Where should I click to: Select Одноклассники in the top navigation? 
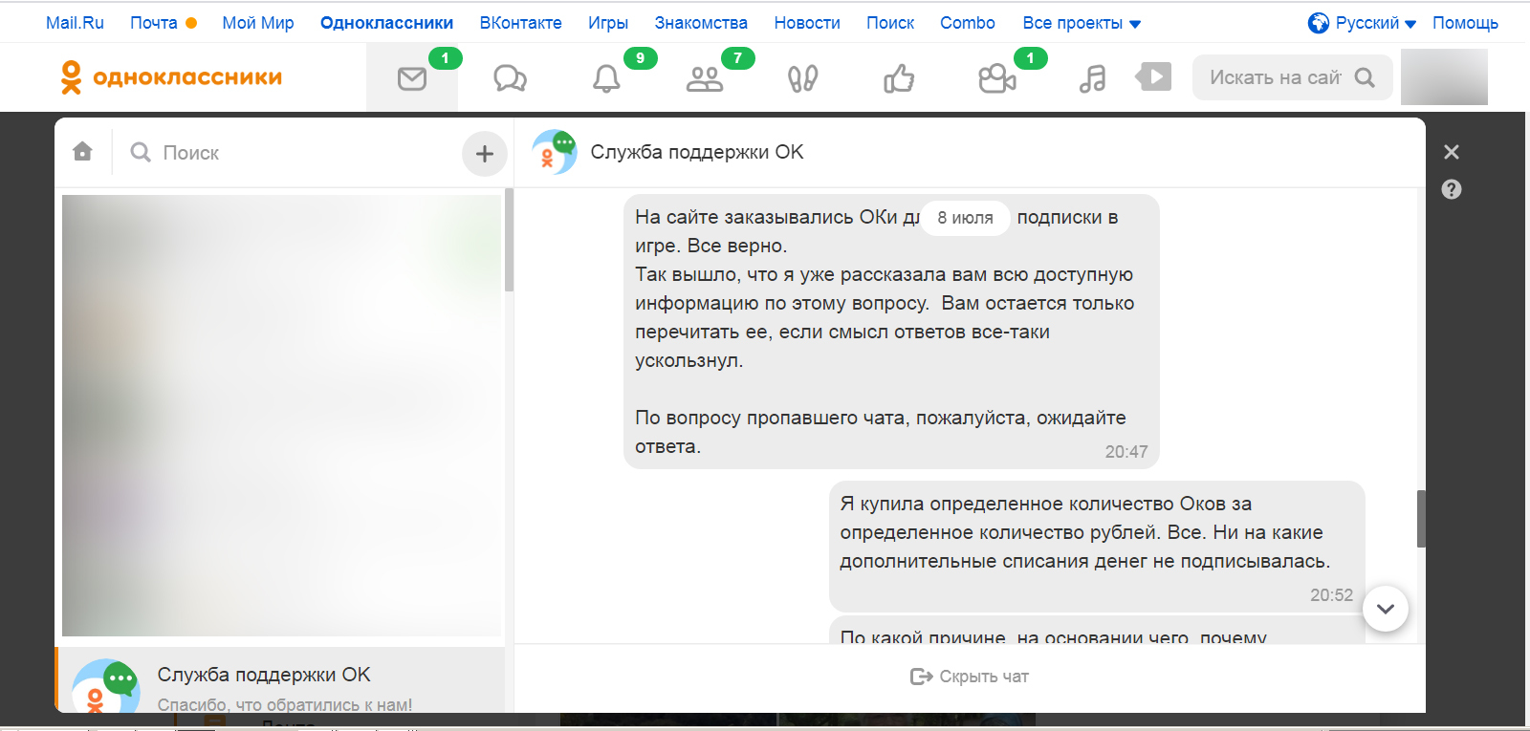click(386, 23)
